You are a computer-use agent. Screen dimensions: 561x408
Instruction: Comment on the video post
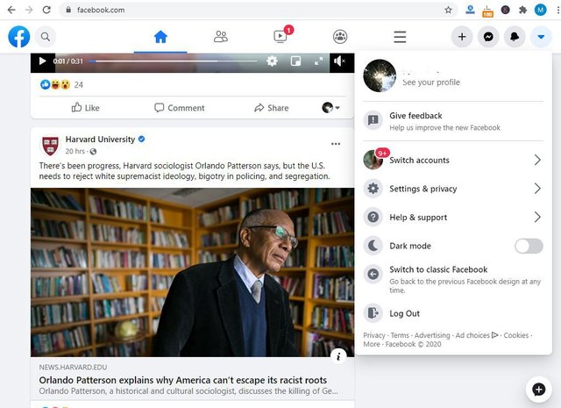click(179, 107)
